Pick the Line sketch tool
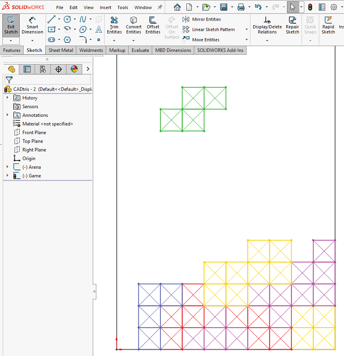This screenshot has width=344, height=356. [52, 19]
